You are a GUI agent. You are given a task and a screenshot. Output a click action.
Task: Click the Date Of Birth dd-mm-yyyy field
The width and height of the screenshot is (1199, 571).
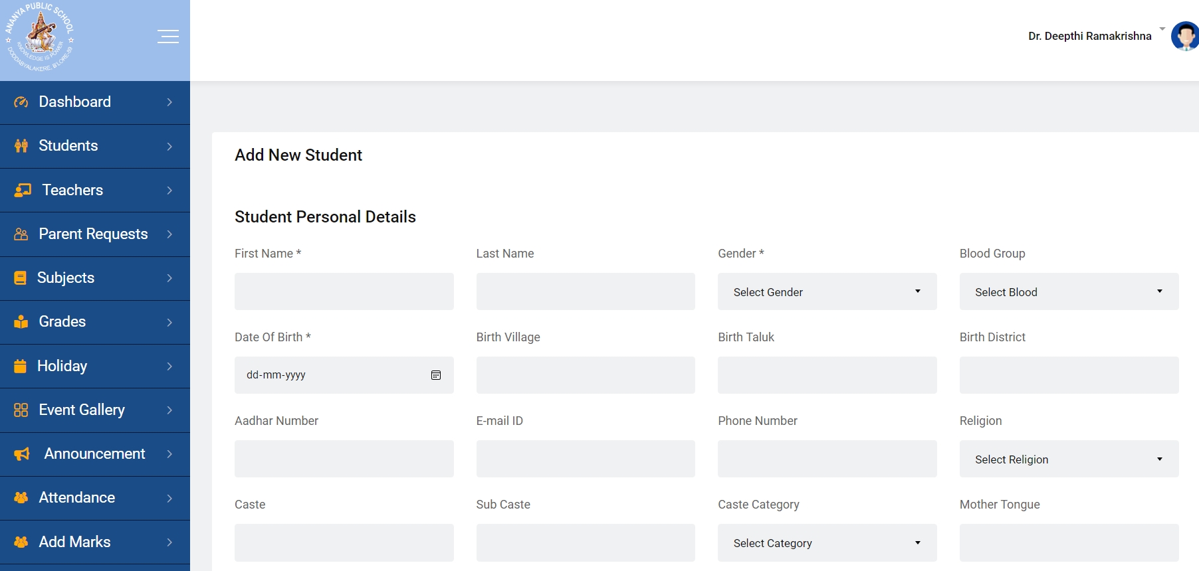tap(344, 375)
